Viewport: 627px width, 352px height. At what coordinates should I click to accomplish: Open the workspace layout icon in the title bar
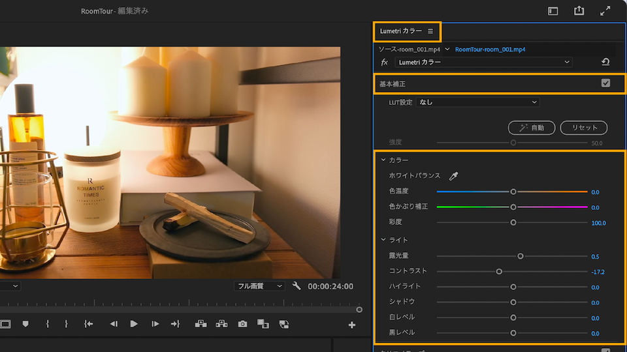553,11
